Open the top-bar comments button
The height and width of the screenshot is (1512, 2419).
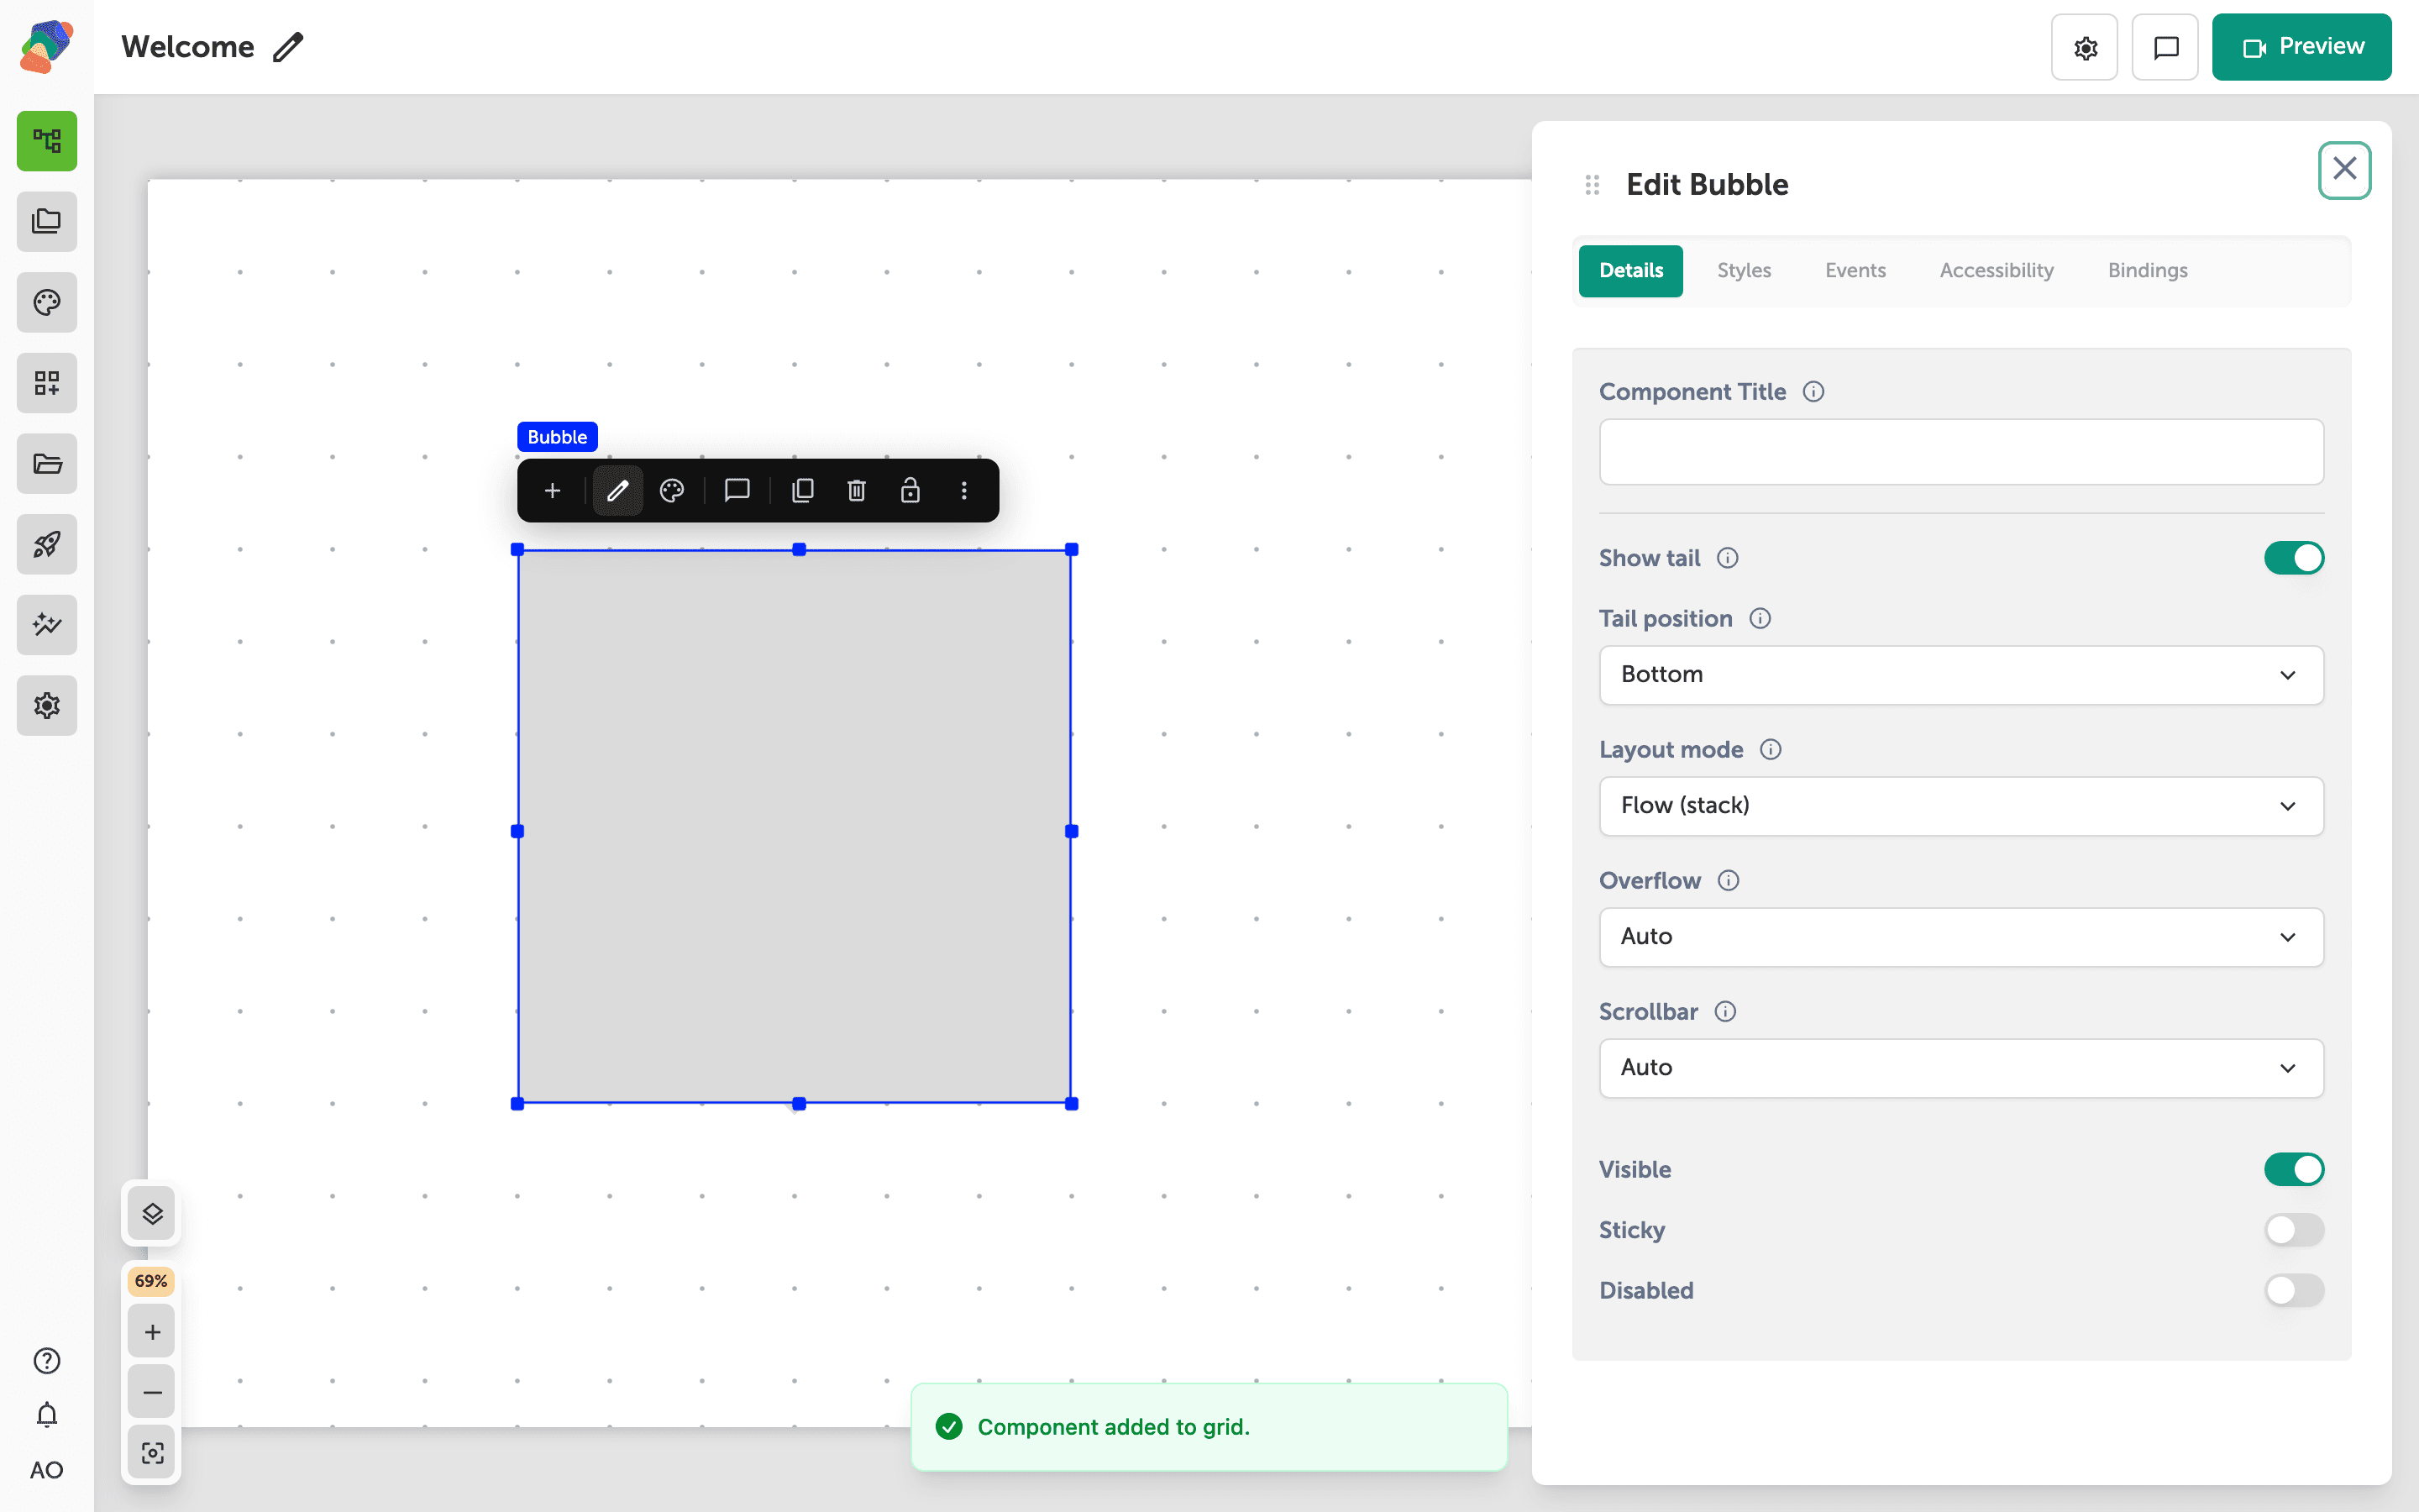[2165, 47]
